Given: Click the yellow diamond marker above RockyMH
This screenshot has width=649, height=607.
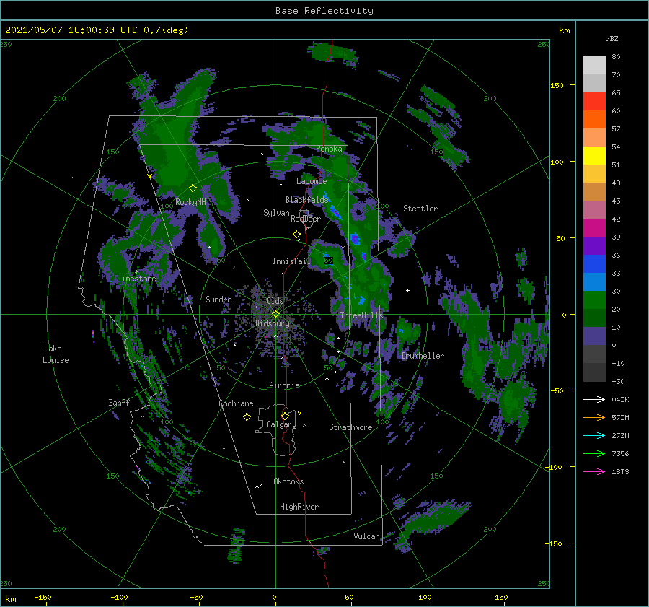Looking at the screenshot, I should coord(193,188).
